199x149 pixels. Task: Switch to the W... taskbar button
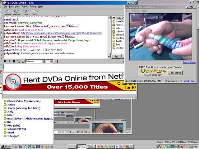click(x=91, y=147)
